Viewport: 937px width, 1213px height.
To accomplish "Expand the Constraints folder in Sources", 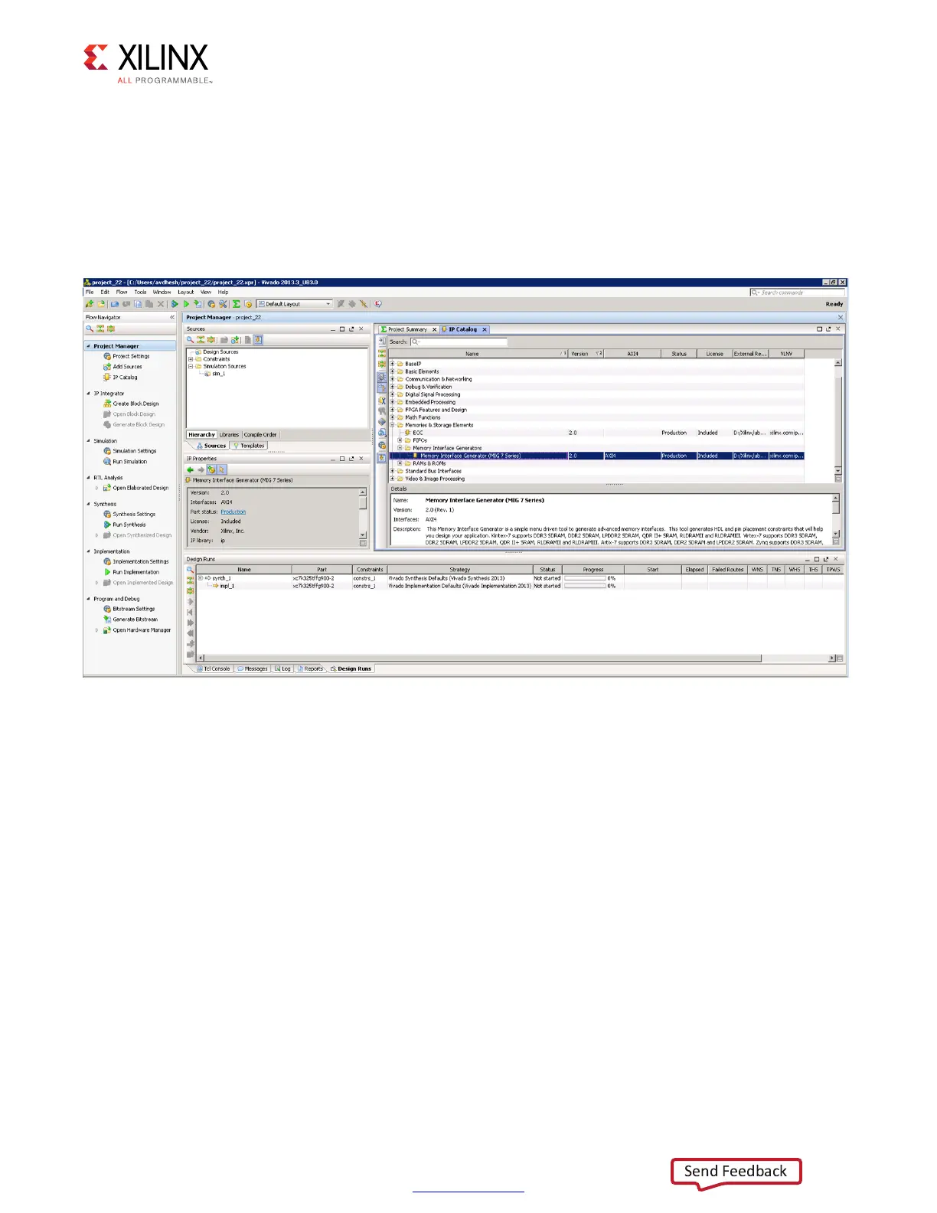I will (191, 359).
